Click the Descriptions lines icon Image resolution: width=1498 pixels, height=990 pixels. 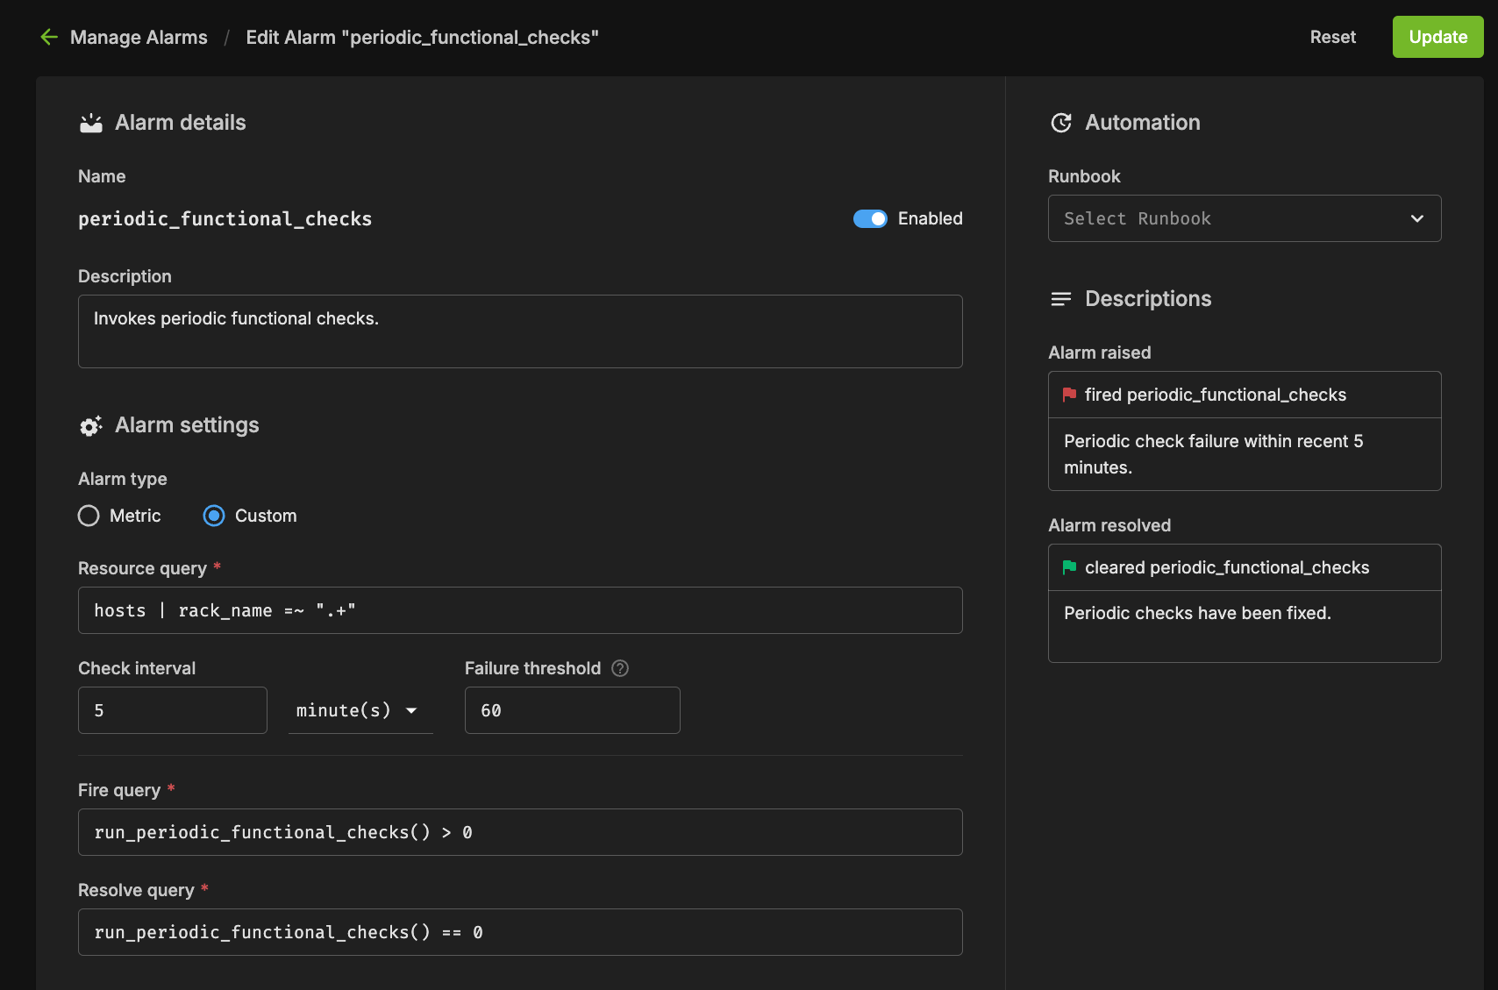pyautogui.click(x=1061, y=299)
